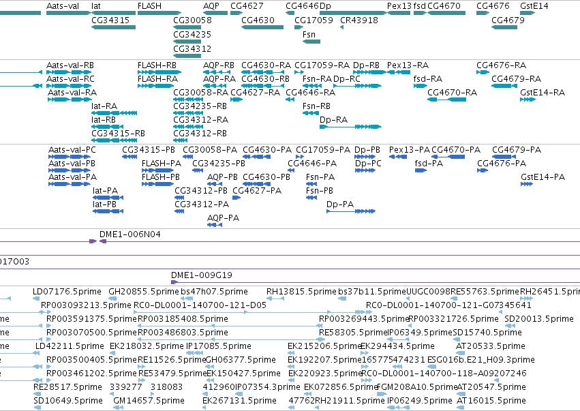Viewport: 580px width, 411px height.
Task: Click BAC clone DME1-006N04 label
Action: [x=129, y=234]
